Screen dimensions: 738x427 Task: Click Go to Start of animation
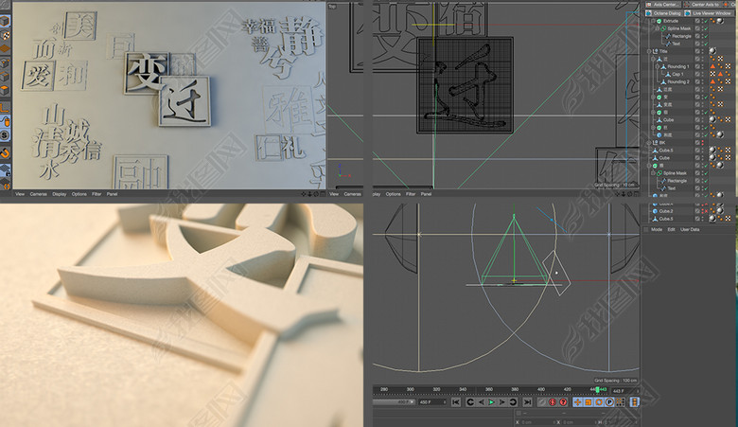tap(456, 402)
